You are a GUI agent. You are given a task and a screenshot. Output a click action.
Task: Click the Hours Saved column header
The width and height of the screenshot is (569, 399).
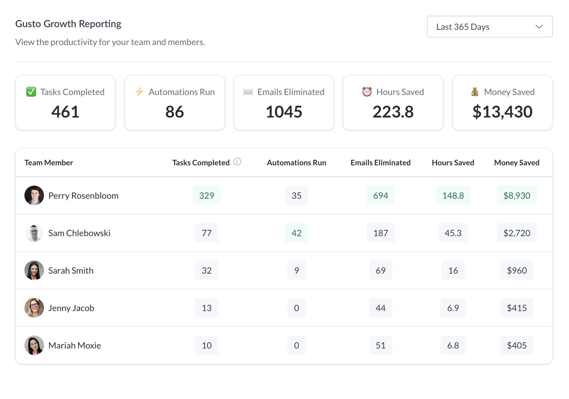[453, 163]
